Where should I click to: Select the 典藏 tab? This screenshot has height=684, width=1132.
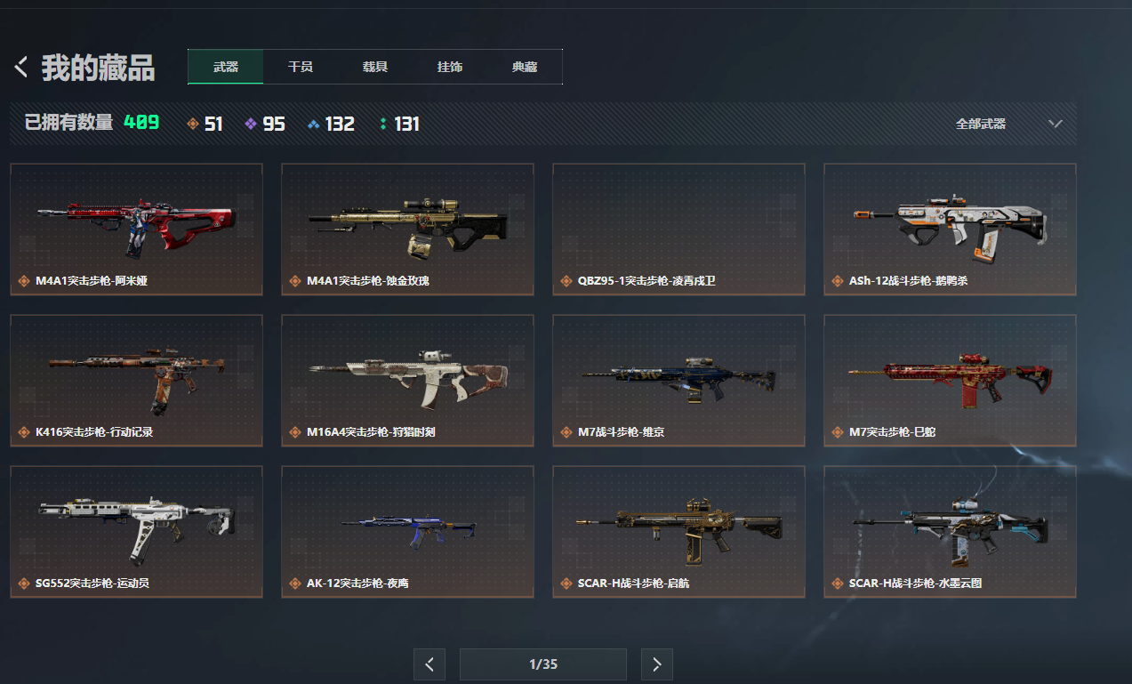[525, 67]
